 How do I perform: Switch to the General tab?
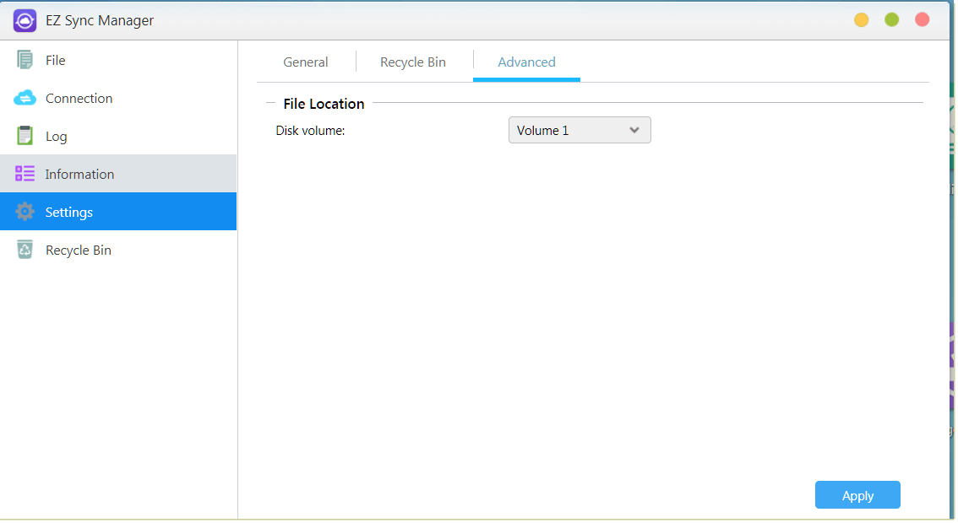point(306,62)
